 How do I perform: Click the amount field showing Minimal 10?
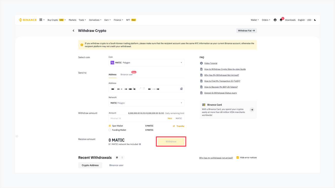pos(146,118)
